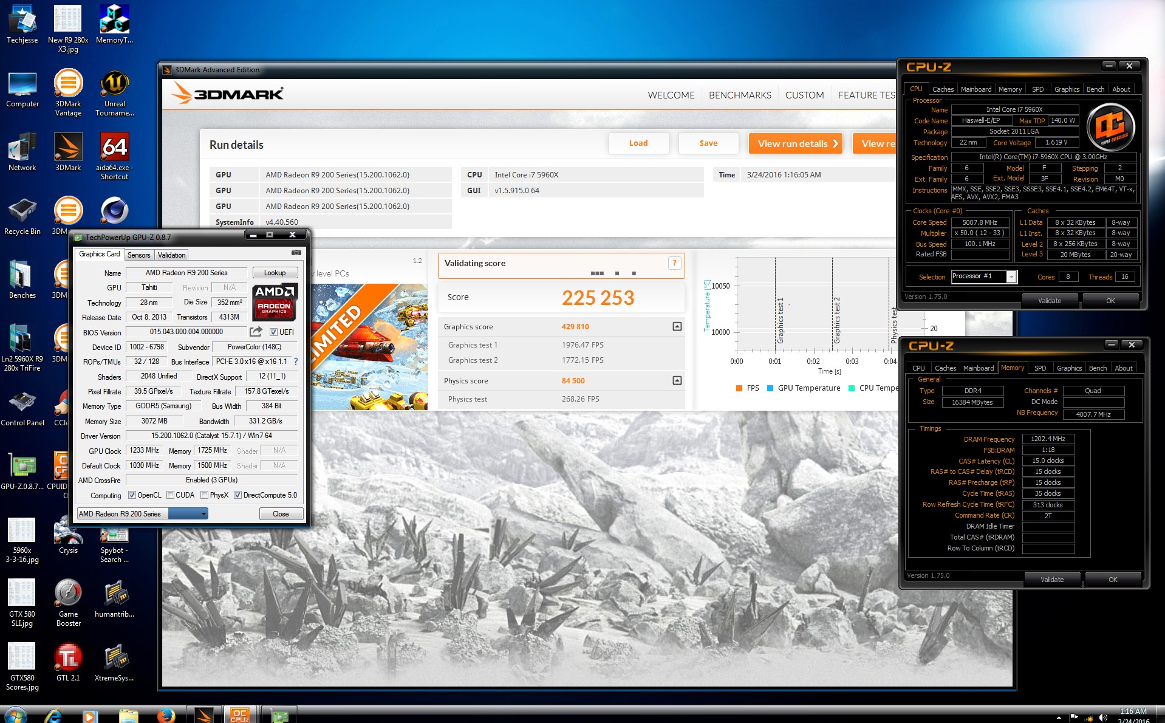Open the volume speaker tray icon

[1102, 718]
